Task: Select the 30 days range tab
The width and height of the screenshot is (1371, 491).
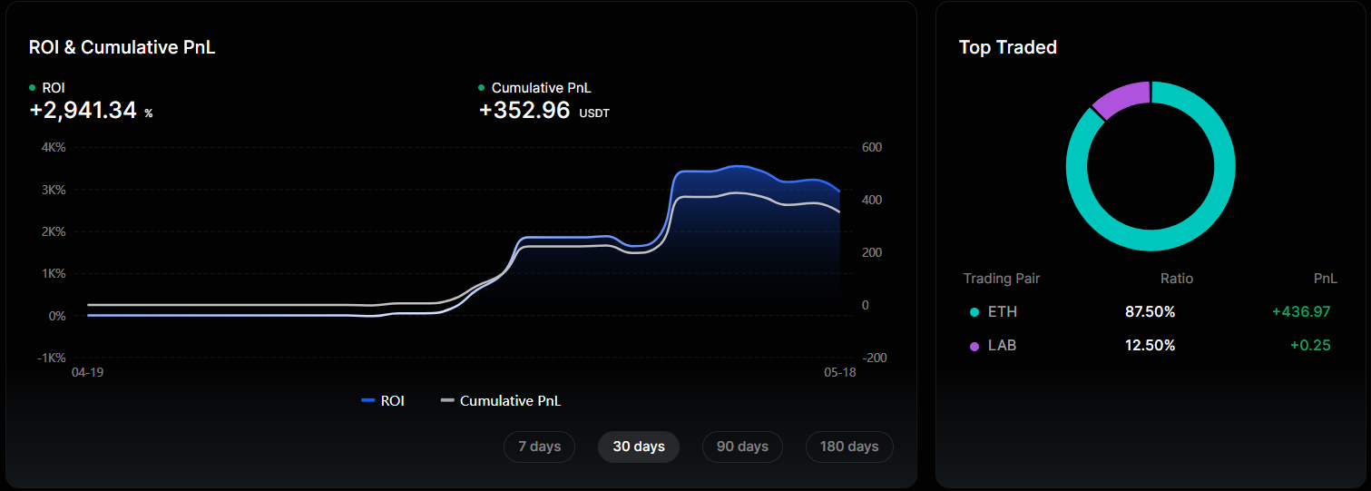Action: pos(639,447)
